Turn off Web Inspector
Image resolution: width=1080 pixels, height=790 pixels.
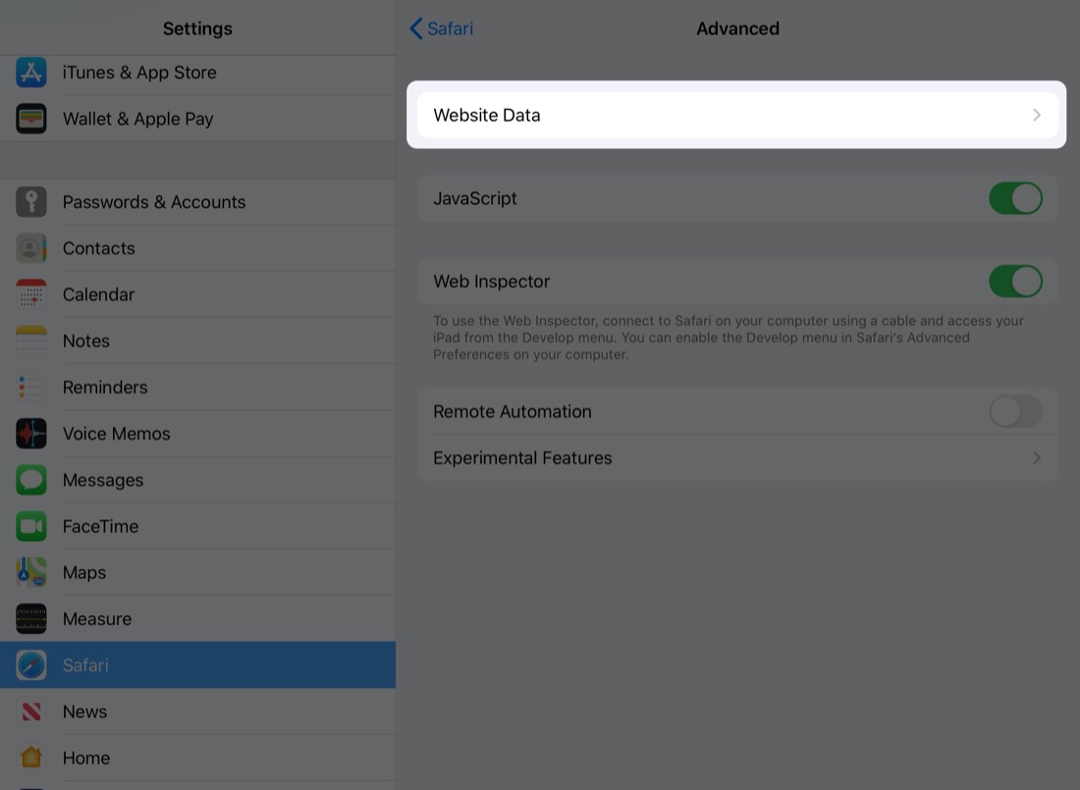click(x=1015, y=281)
